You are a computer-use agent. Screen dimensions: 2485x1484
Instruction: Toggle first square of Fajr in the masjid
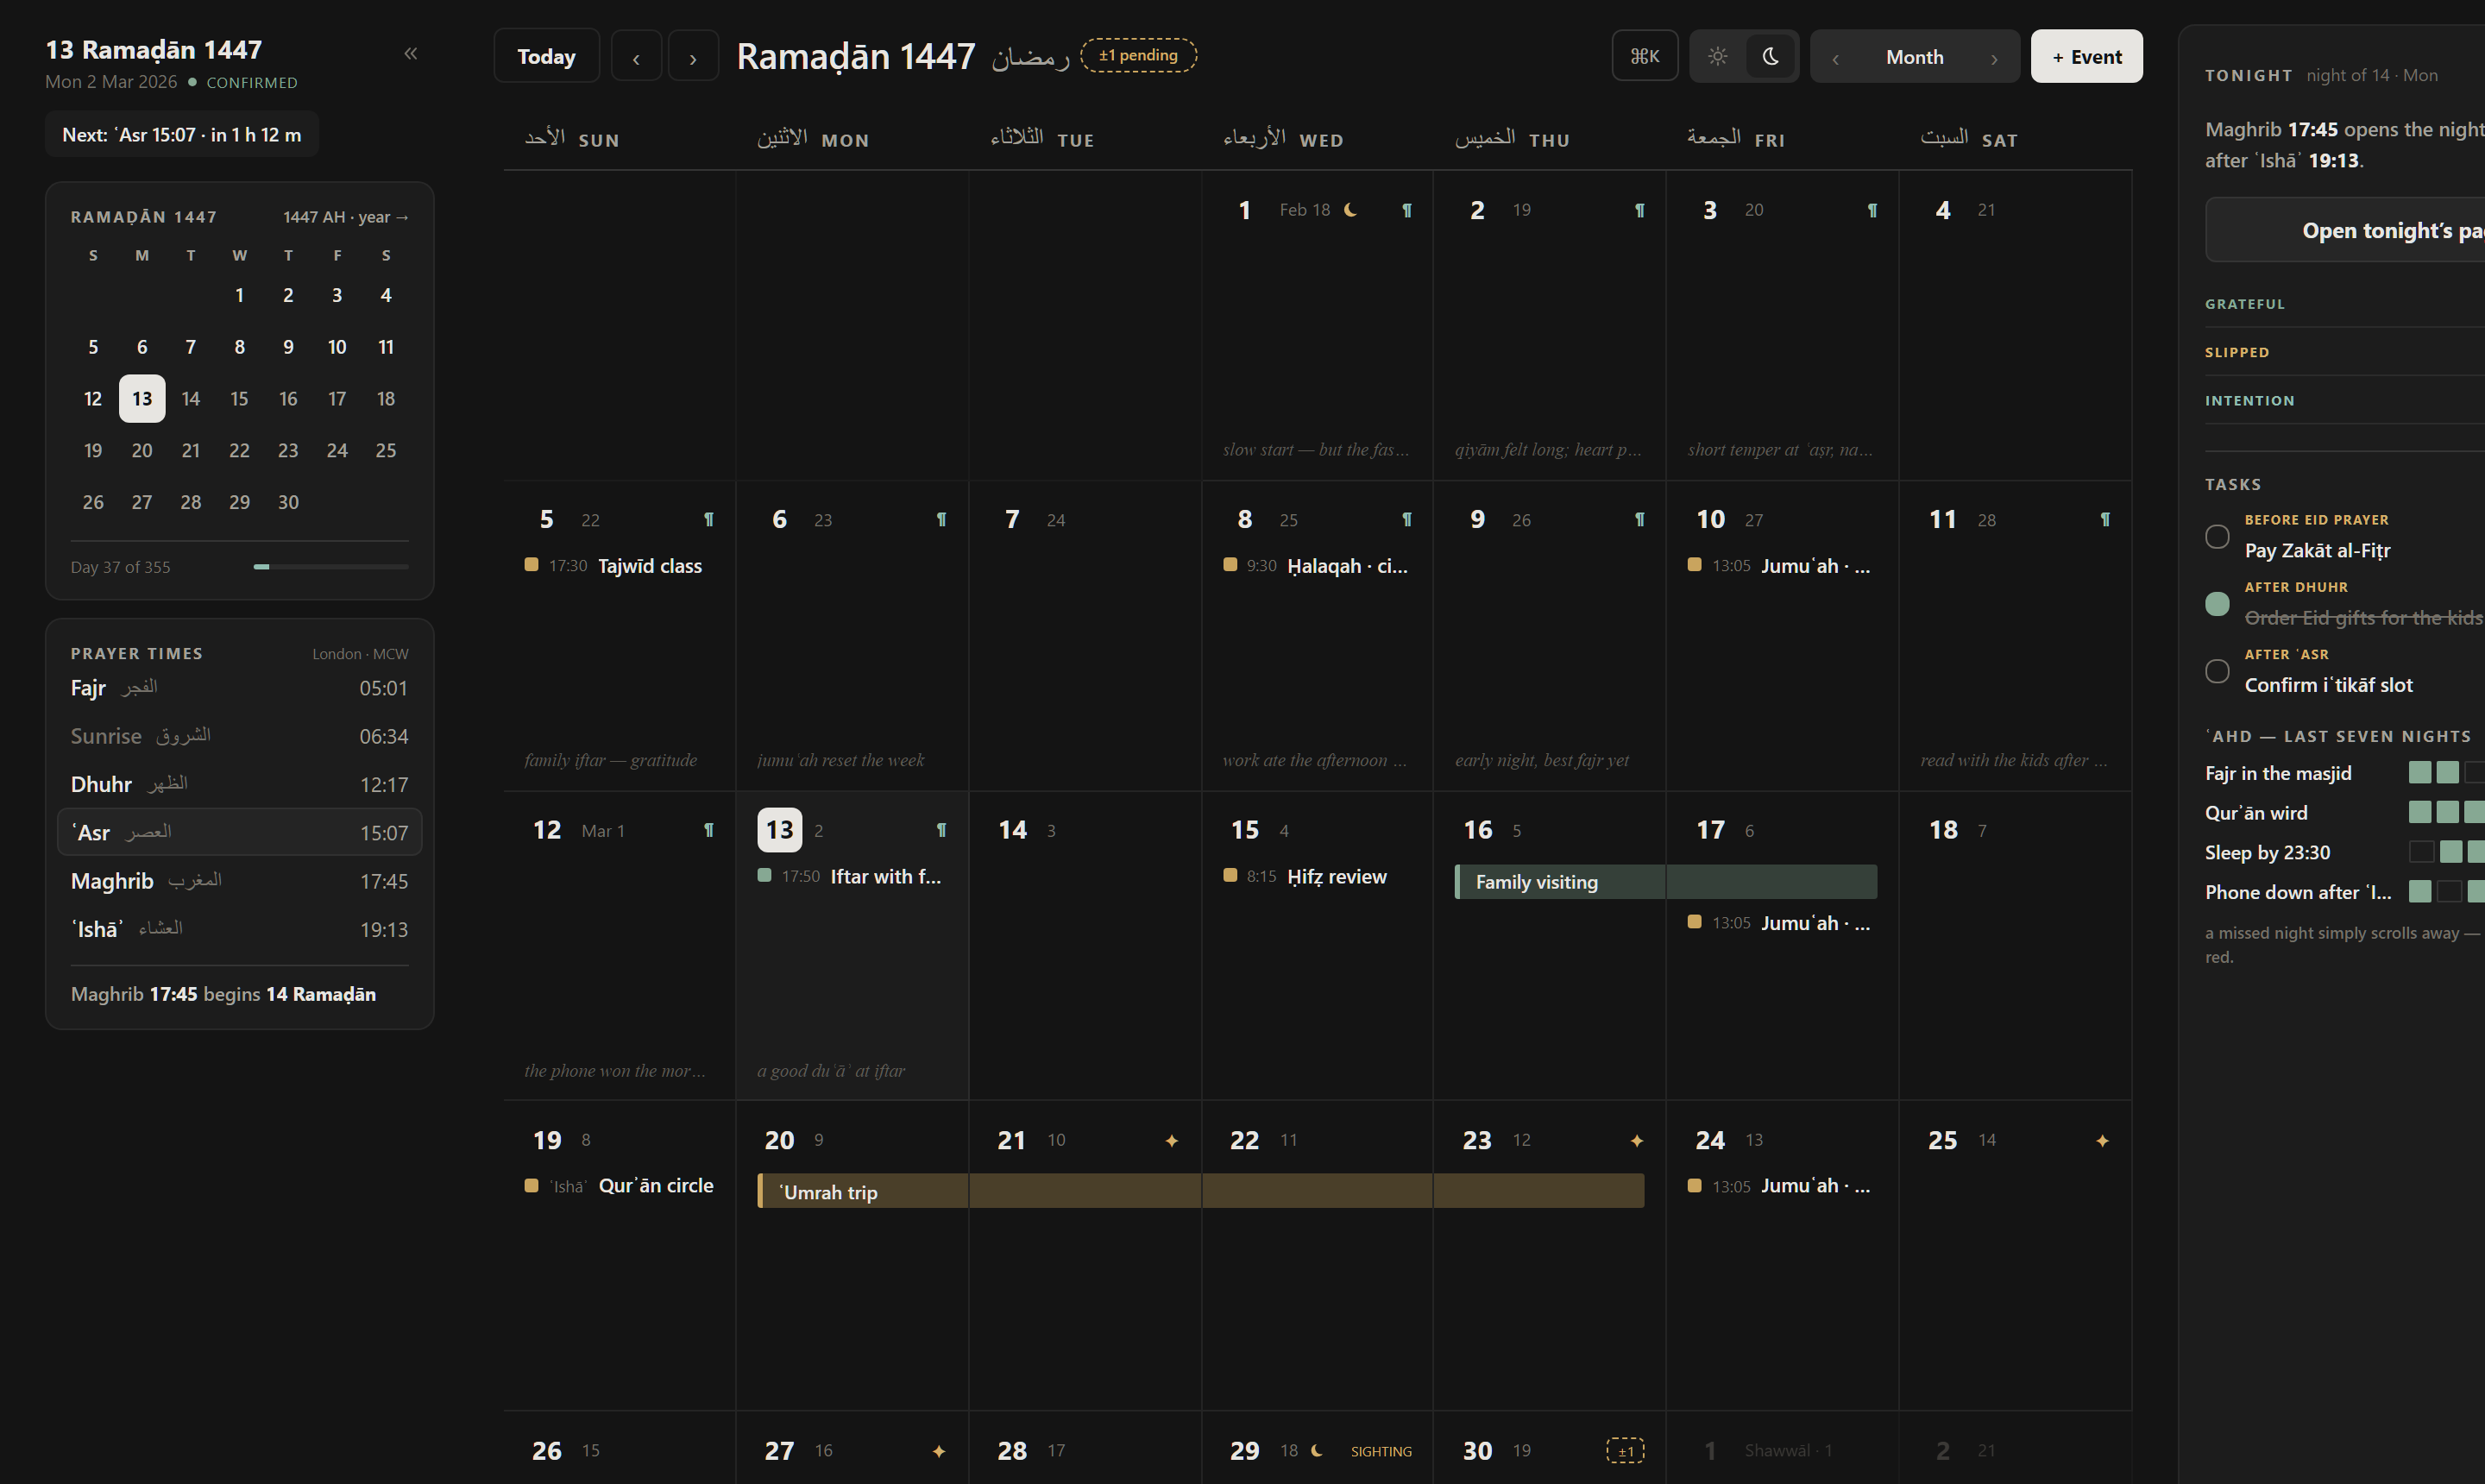(2419, 772)
